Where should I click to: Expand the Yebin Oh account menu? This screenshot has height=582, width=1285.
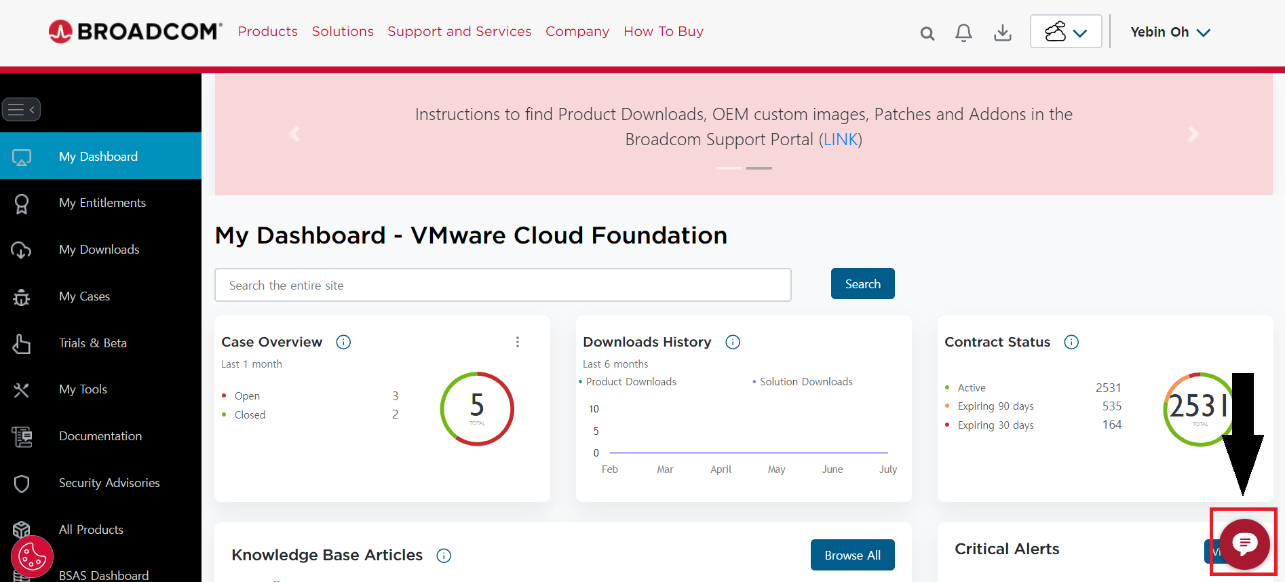point(1170,32)
